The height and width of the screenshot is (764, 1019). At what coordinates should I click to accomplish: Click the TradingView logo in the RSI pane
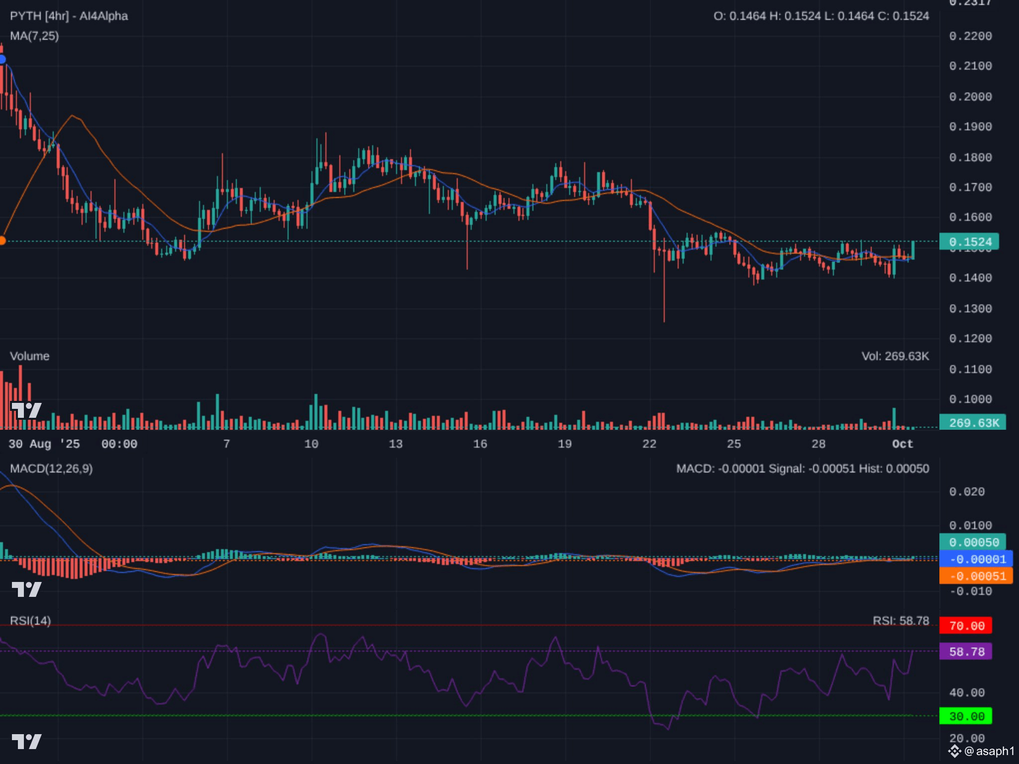pos(26,742)
